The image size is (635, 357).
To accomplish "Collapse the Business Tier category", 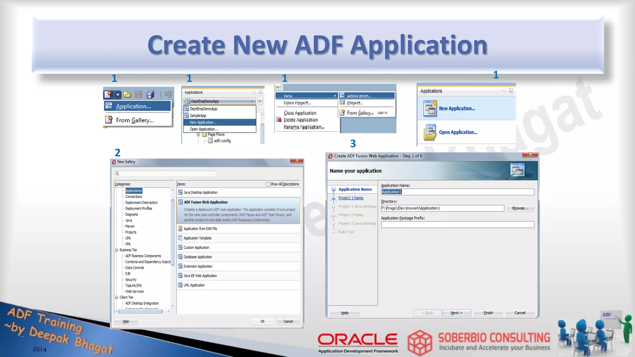I will (x=117, y=250).
